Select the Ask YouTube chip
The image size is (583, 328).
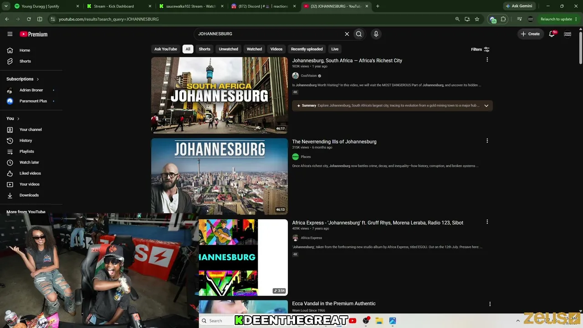tap(165, 49)
